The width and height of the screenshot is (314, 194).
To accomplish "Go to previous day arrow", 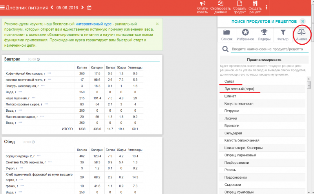I will click(52, 7).
